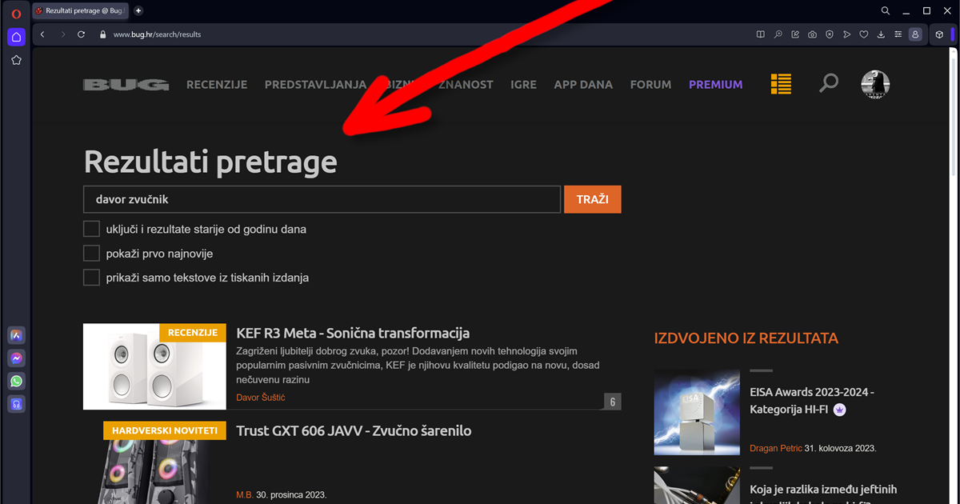Open the orange hamburger list icon near search

(x=780, y=82)
